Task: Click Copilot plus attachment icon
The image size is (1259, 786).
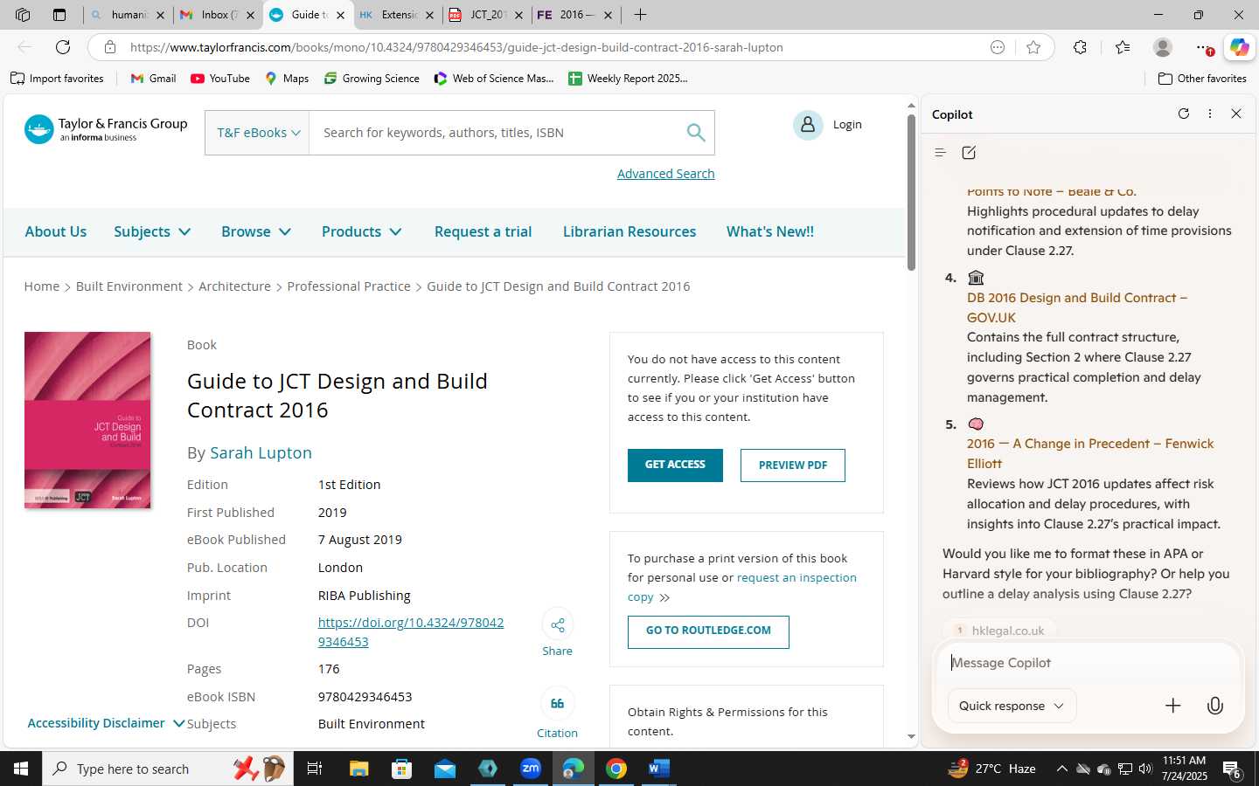Action: (1173, 706)
